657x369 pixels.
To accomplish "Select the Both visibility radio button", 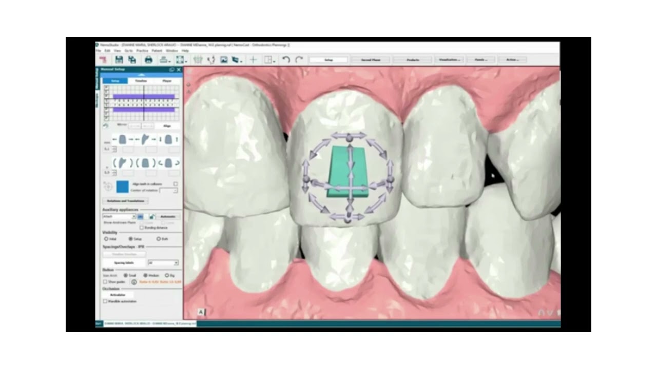I will click(159, 239).
